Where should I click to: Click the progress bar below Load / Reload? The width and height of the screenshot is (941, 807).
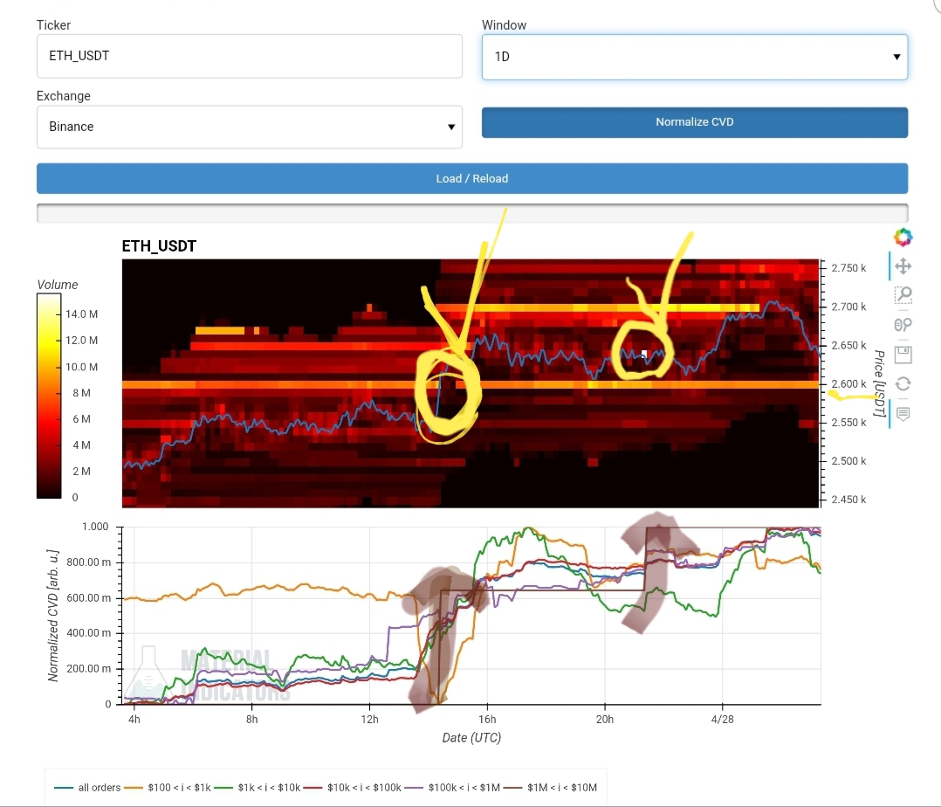coord(471,213)
